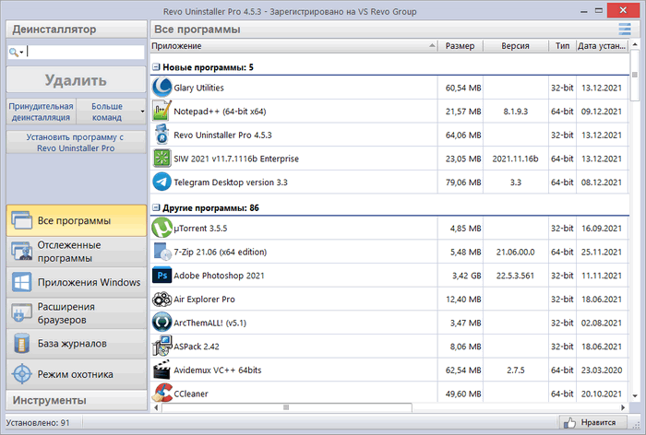This screenshot has width=646, height=435.
Task: Click the Glary Utilities app icon
Action: click(161, 88)
